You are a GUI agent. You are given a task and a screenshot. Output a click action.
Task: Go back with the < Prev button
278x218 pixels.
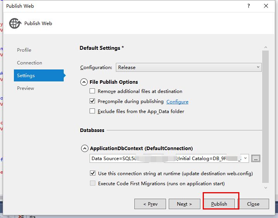tap(150, 204)
